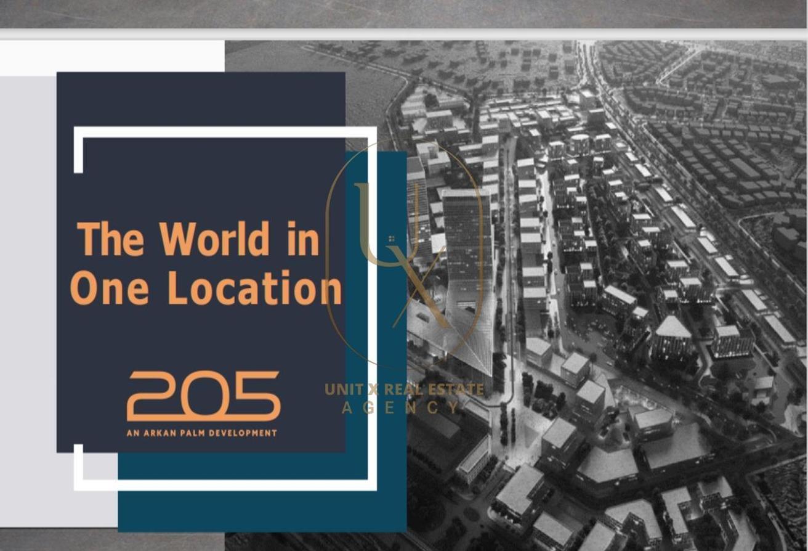808x551 pixels.
Task: Select the orange 205 logo
Action: 203,396
